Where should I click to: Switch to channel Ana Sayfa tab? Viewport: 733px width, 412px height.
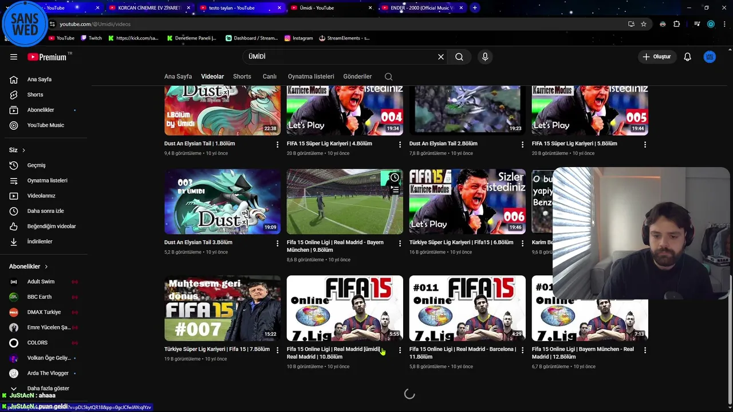(x=178, y=77)
